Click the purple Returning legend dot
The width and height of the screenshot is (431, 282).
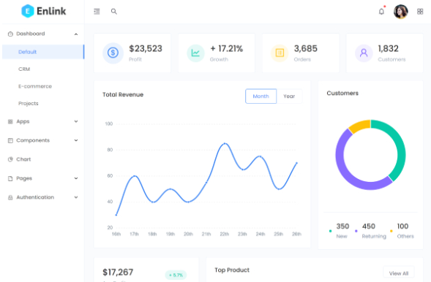[356, 231]
